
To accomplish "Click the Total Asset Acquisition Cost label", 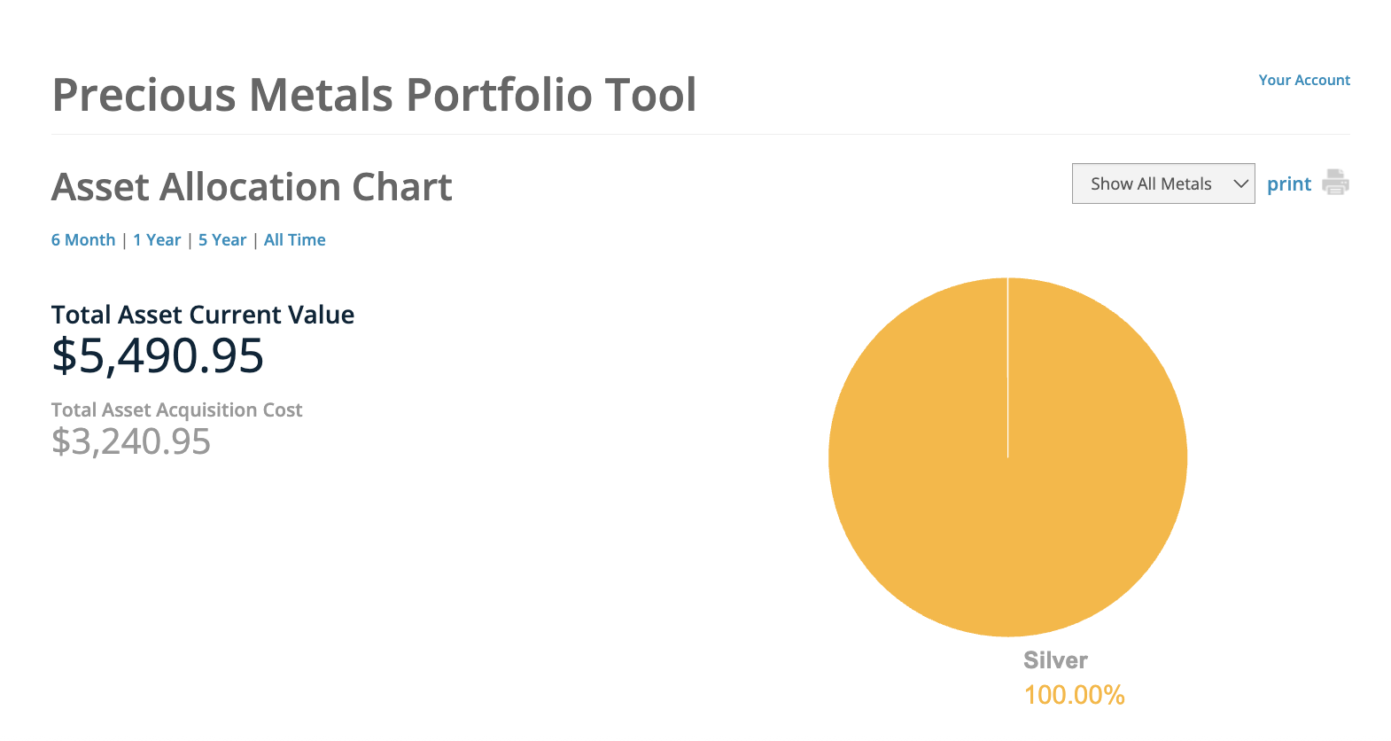I will [x=176, y=410].
